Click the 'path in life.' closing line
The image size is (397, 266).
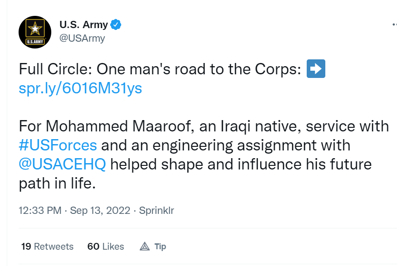(57, 184)
